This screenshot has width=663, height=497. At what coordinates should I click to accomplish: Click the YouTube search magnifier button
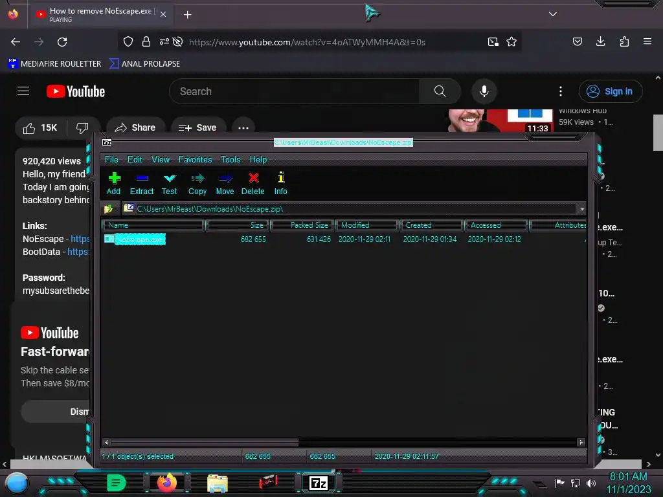tap(440, 91)
